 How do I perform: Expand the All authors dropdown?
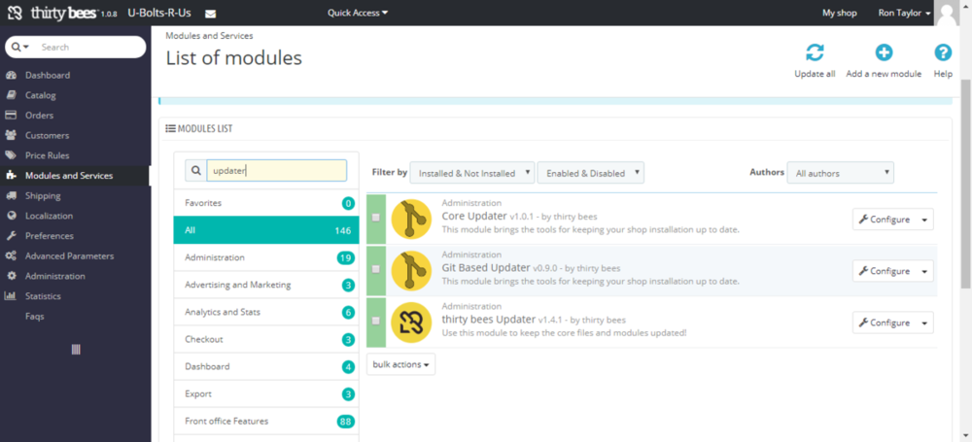[x=840, y=173]
